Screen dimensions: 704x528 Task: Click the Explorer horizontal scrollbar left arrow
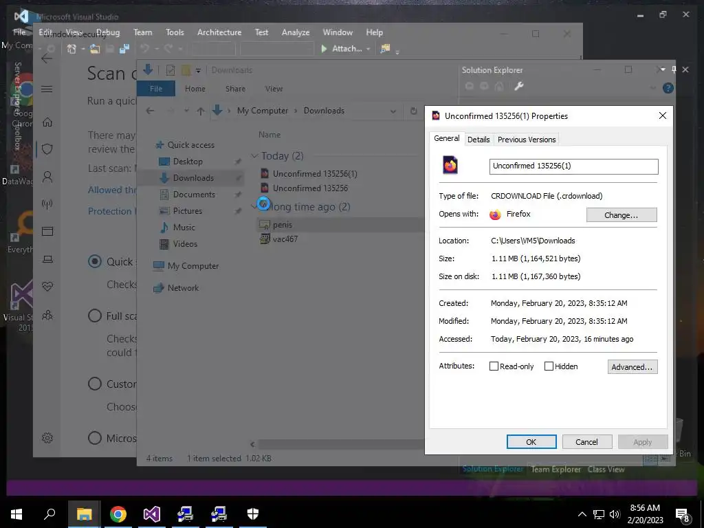coord(252,444)
